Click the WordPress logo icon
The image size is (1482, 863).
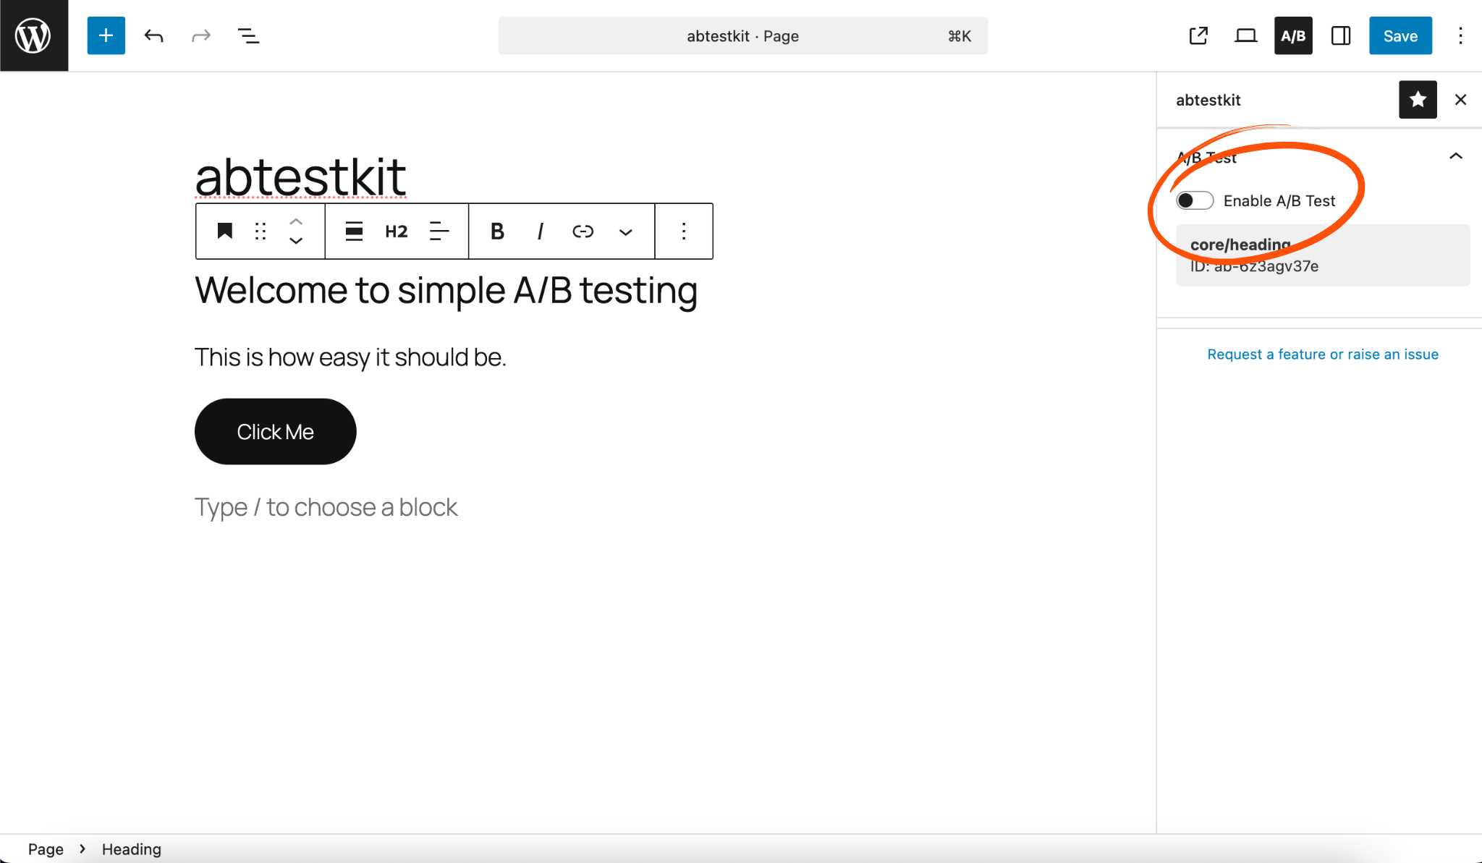34,34
